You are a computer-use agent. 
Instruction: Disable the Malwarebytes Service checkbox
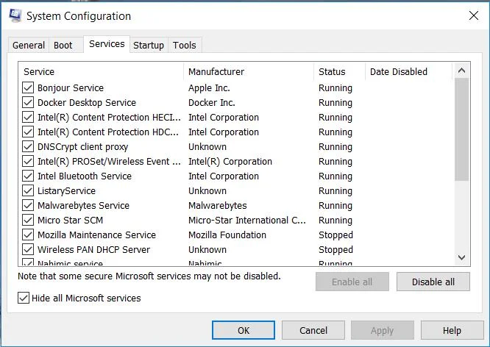coord(28,205)
